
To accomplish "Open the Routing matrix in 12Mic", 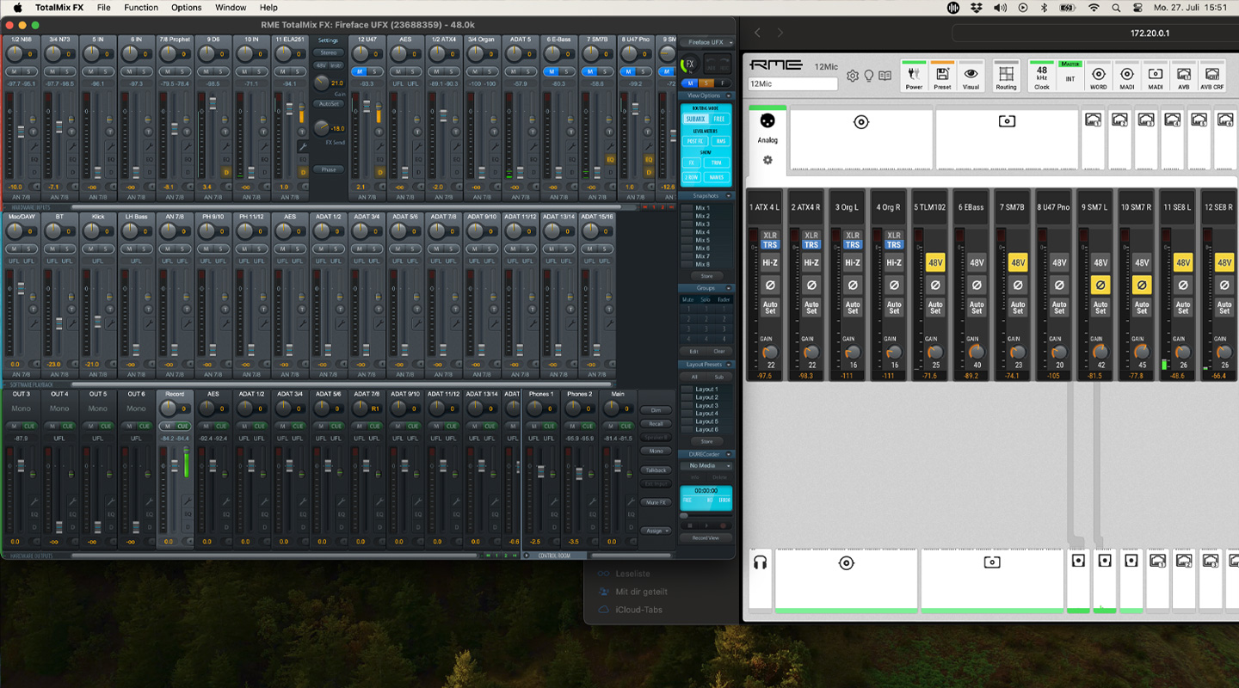I will 1006,76.
